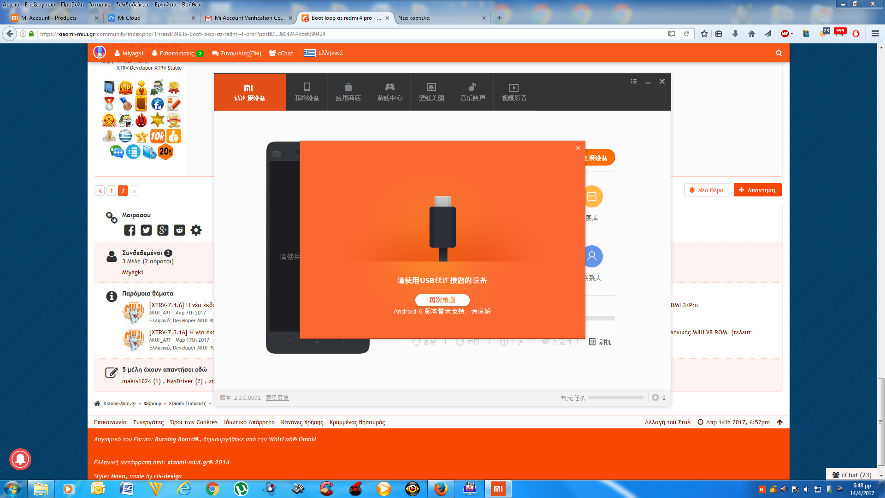Open the 应用商店 app store tab

pyautogui.click(x=348, y=92)
